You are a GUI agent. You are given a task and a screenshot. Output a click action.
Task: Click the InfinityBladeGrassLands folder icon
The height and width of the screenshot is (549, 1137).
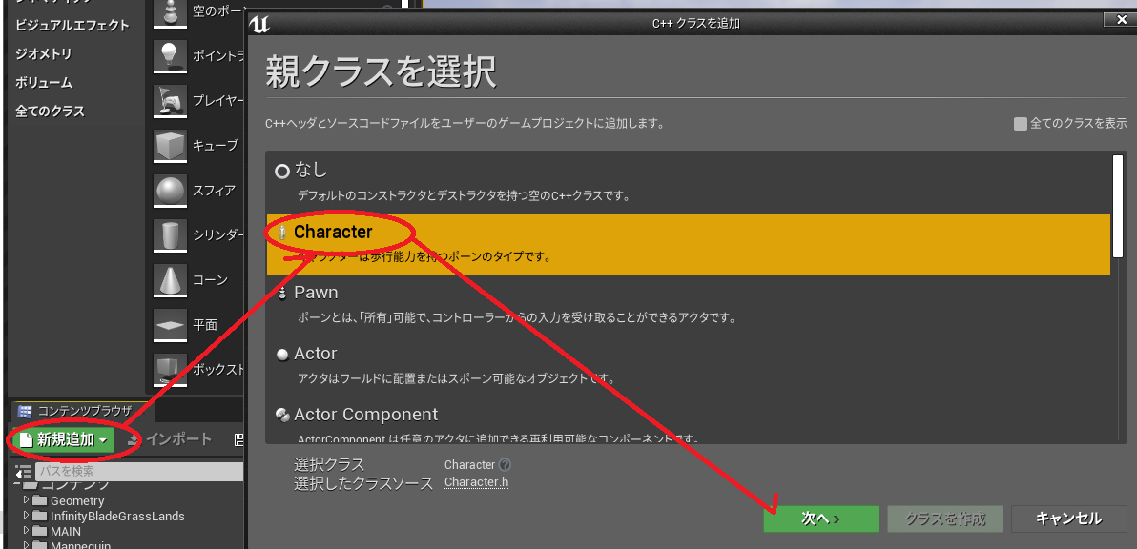coord(39,517)
